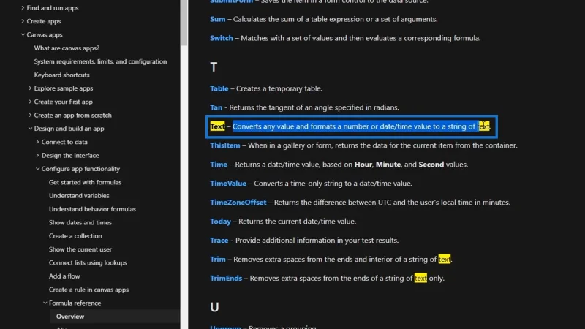Open Keyboard shortcuts page
The width and height of the screenshot is (585, 329).
pos(61,75)
